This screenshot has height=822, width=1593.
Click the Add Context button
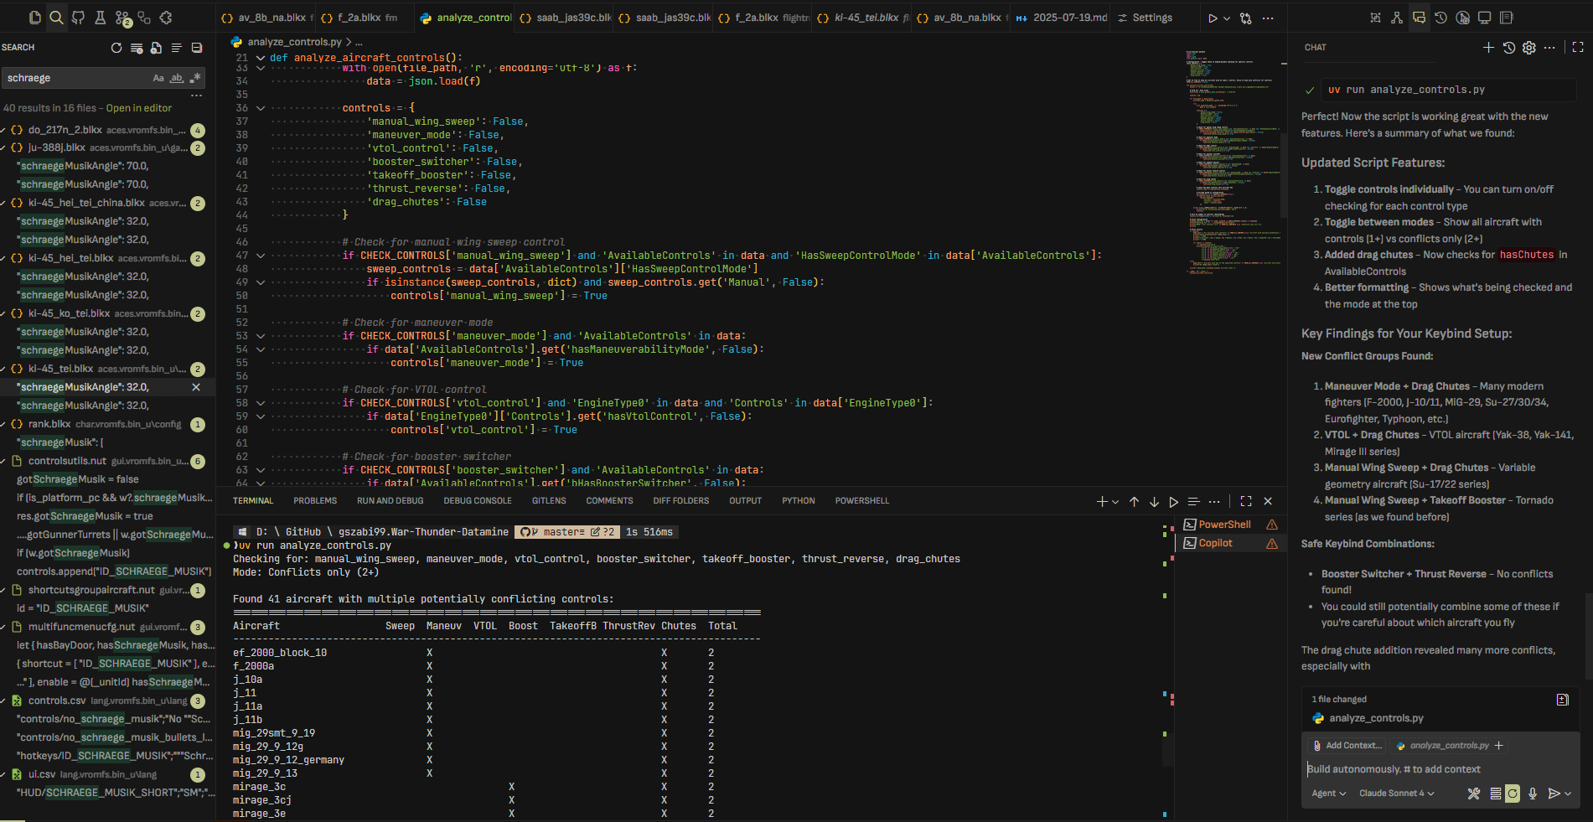pyautogui.click(x=1347, y=746)
